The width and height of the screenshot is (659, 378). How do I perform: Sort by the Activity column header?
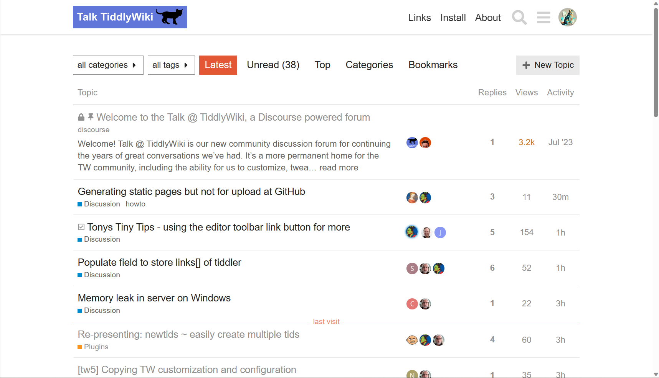(x=560, y=92)
